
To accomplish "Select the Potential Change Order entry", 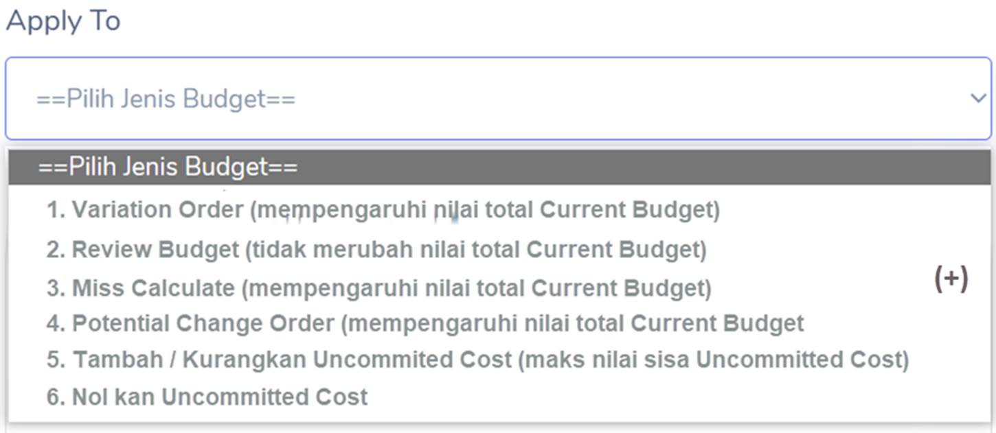I will point(425,323).
